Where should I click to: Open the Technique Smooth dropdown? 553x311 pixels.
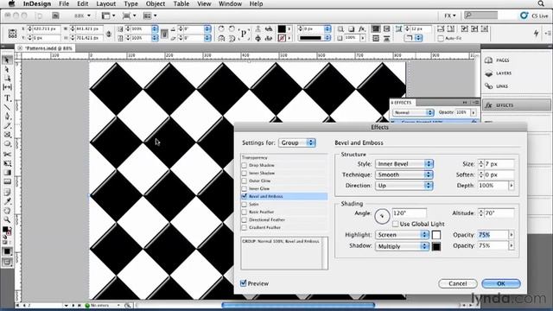(404, 175)
